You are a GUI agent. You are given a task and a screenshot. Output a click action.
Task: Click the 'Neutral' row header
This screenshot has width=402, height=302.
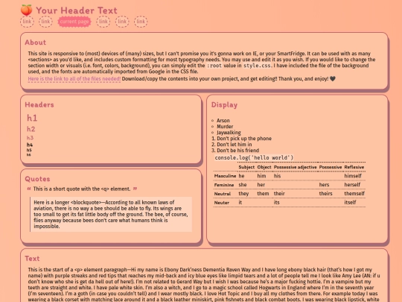pyautogui.click(x=223, y=194)
